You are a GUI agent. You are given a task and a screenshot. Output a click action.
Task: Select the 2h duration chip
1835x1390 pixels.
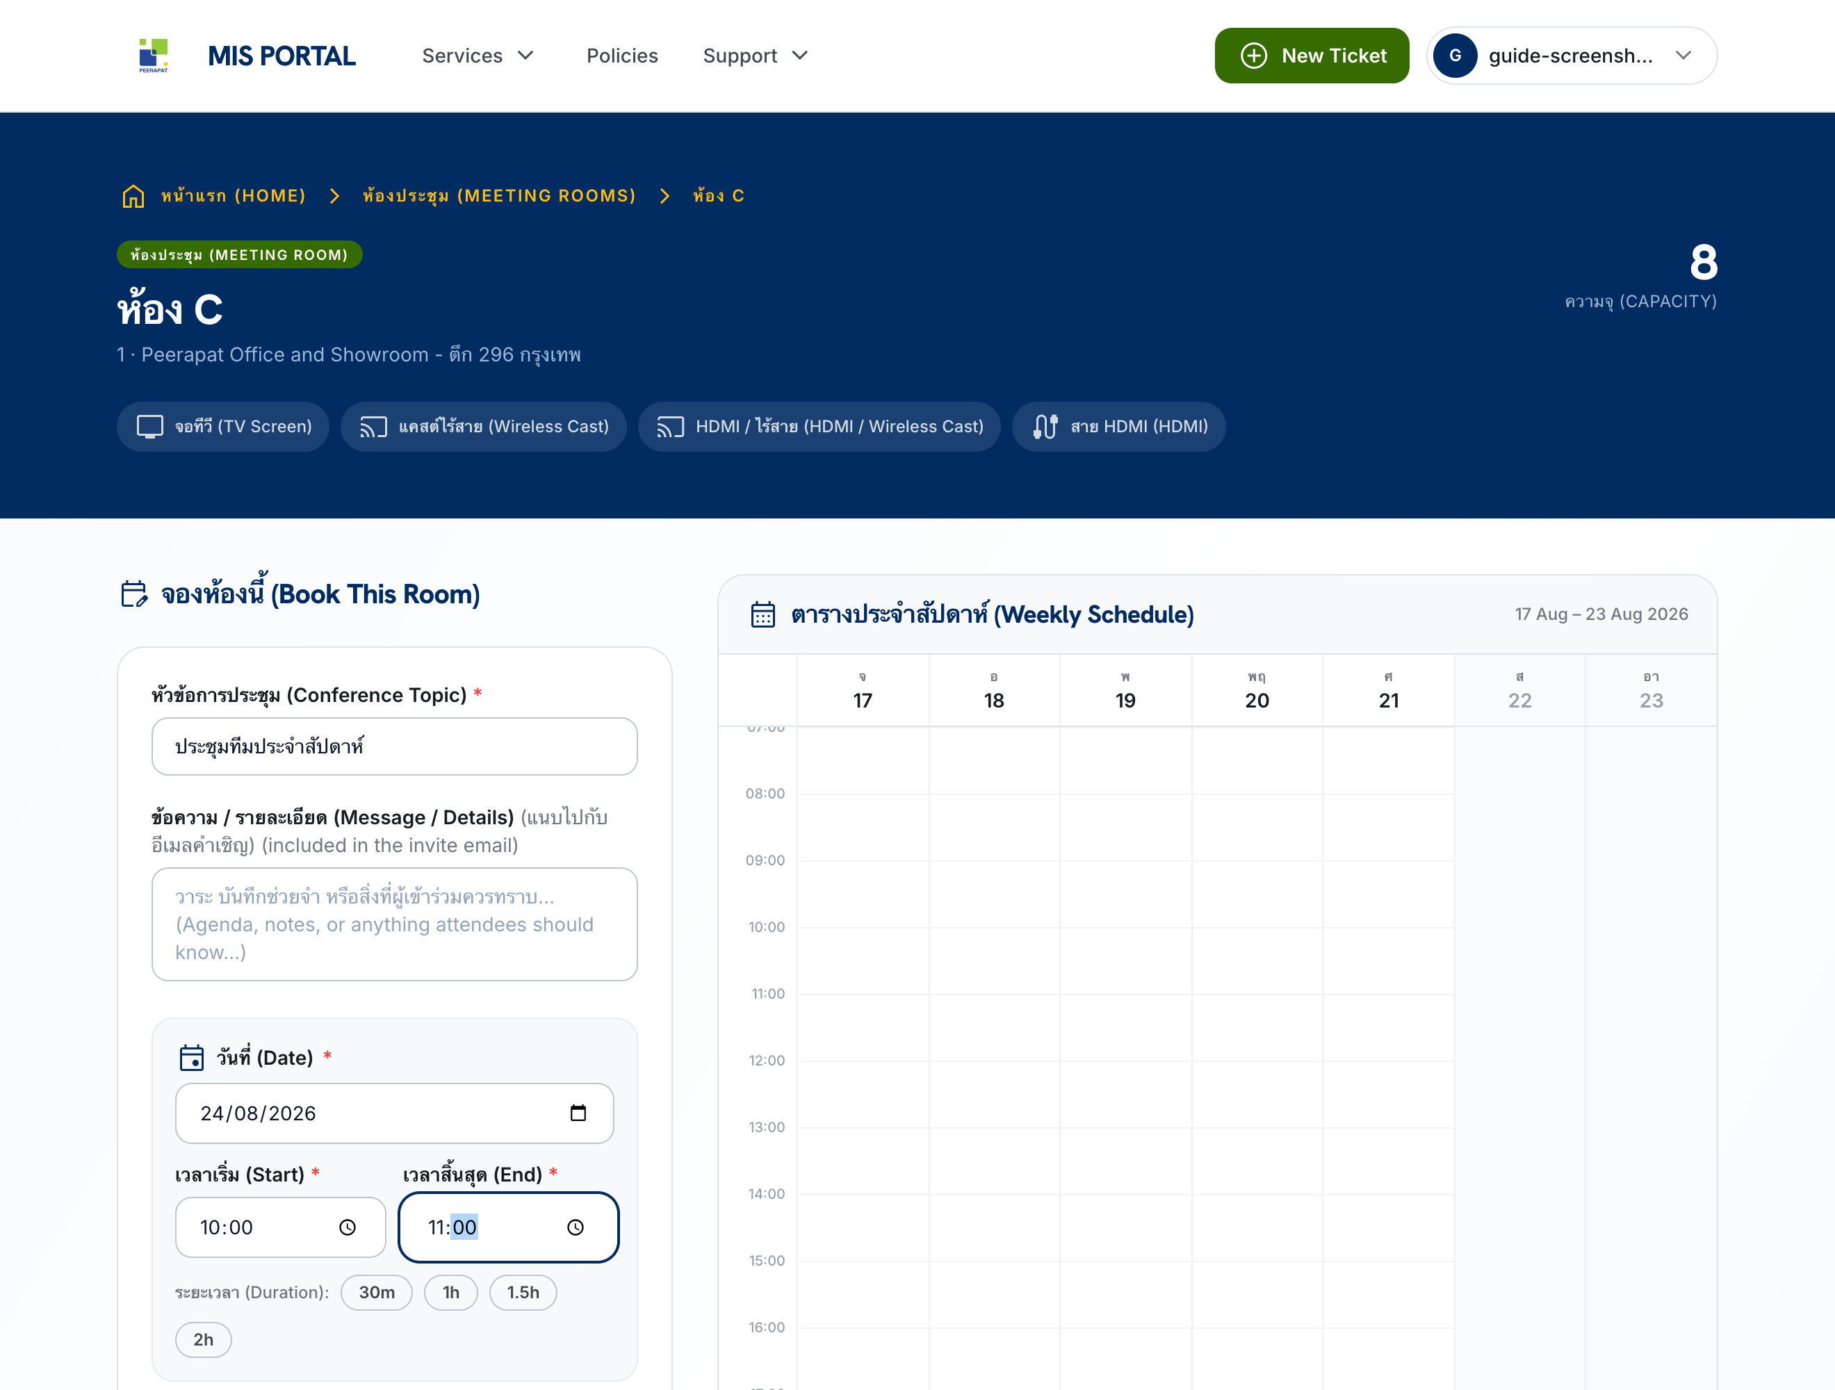[203, 1339]
